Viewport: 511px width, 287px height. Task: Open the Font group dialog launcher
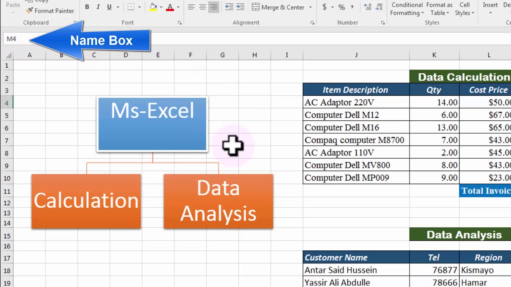pos(180,23)
